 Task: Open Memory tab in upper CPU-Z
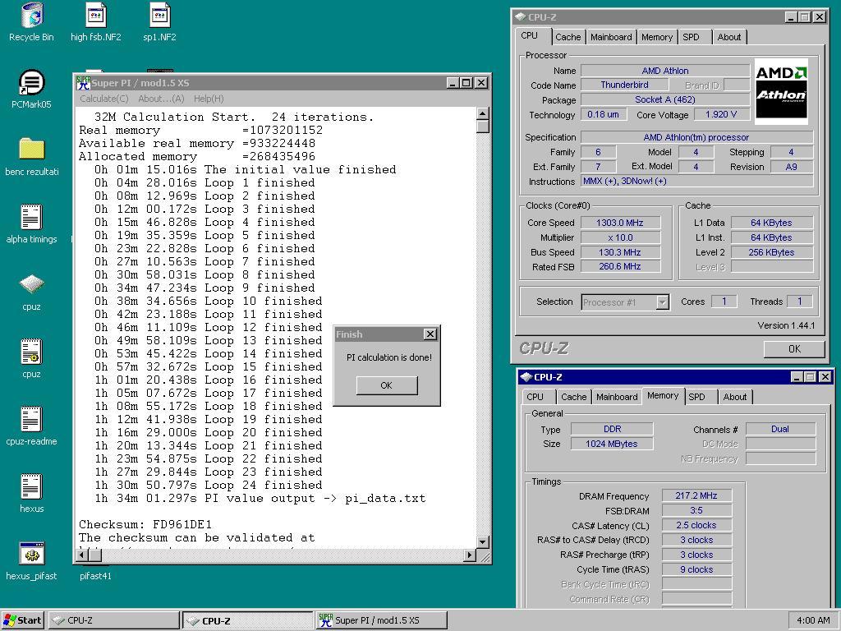pyautogui.click(x=656, y=37)
